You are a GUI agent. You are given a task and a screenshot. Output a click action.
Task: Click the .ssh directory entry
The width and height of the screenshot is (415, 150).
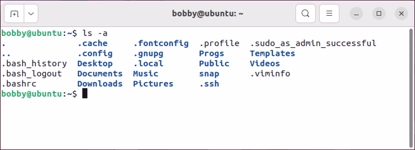coord(209,84)
